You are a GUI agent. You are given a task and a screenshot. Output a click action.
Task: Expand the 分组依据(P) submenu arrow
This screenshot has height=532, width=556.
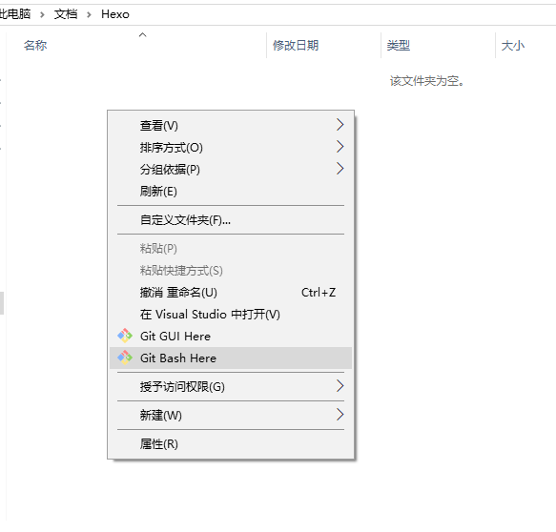point(340,169)
